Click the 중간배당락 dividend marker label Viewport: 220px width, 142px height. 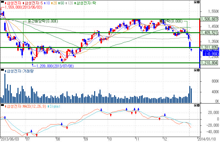(40, 21)
